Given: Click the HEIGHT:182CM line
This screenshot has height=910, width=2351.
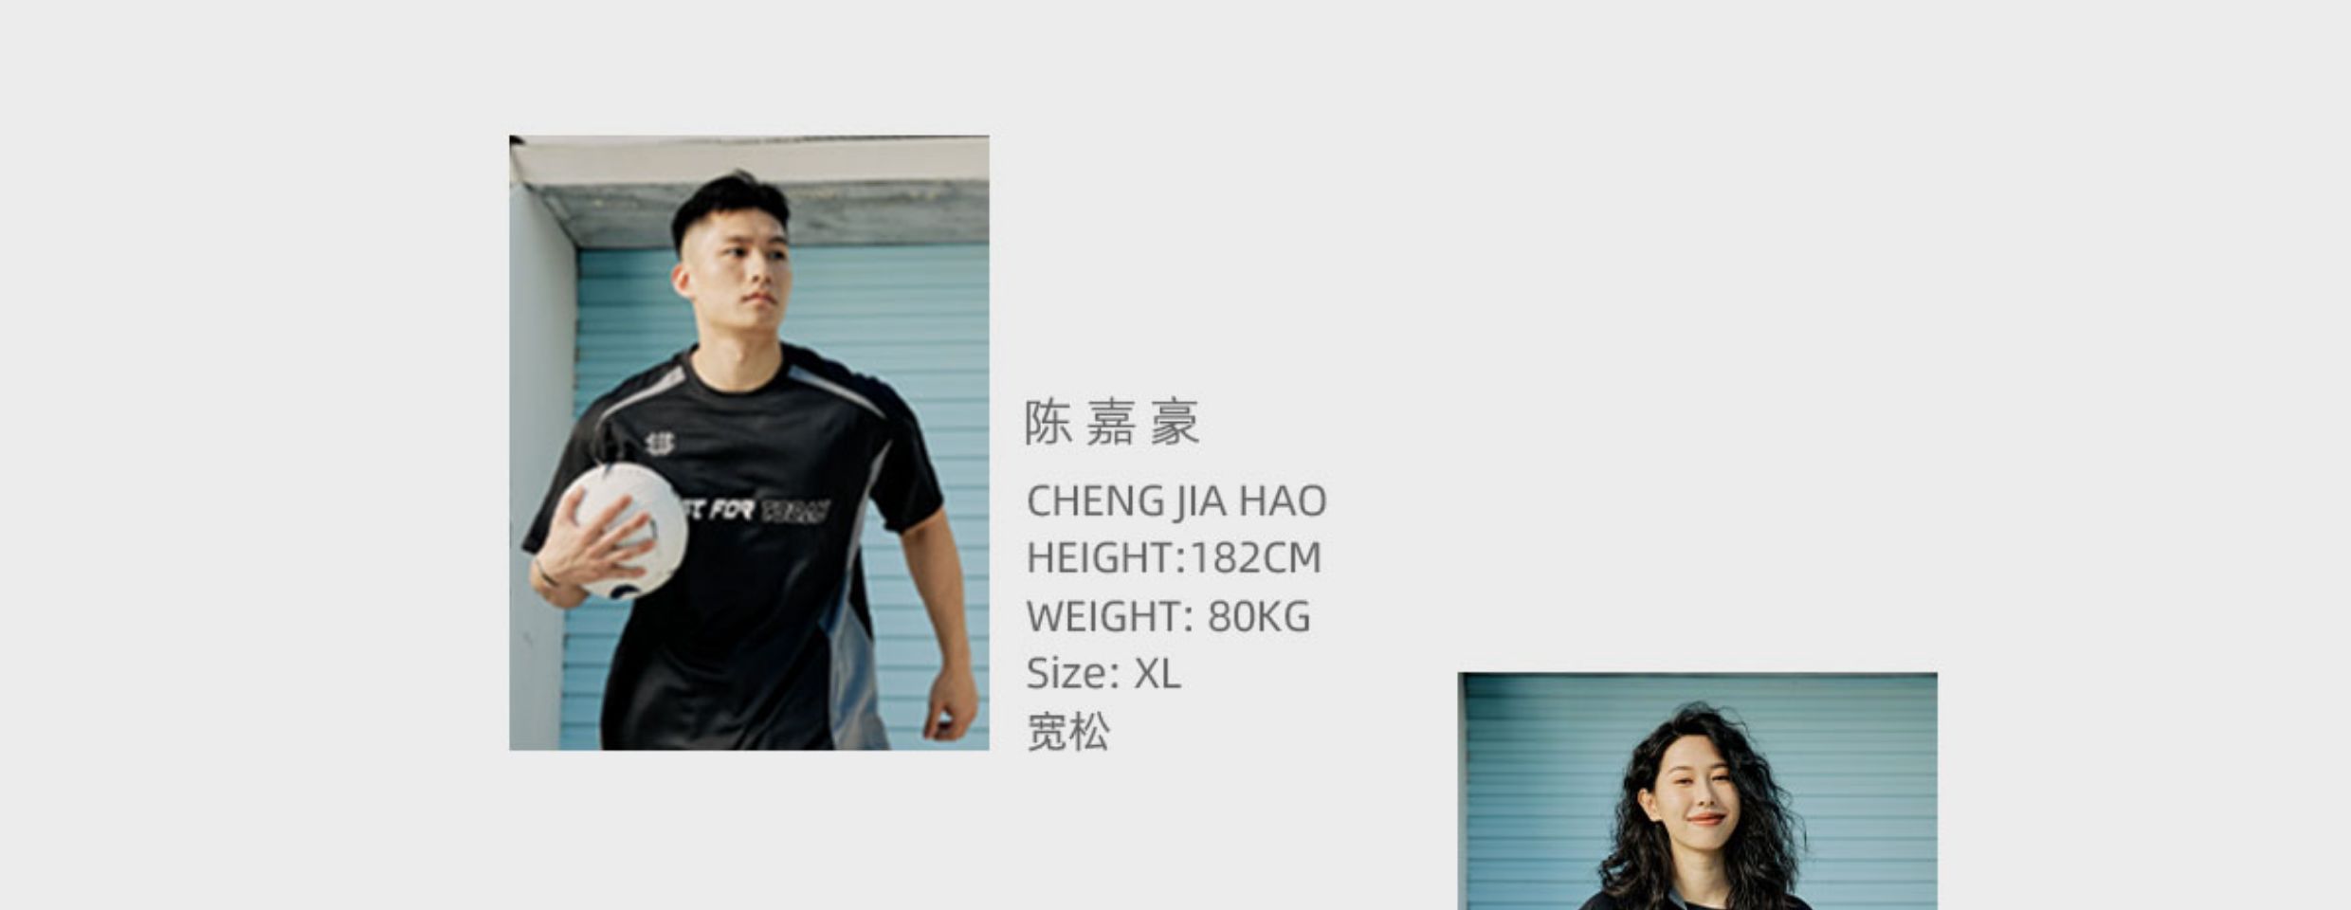Looking at the screenshot, I should pyautogui.click(x=1174, y=557).
